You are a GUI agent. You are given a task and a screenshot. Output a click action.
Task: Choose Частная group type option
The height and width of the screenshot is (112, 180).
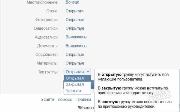click(x=77, y=91)
